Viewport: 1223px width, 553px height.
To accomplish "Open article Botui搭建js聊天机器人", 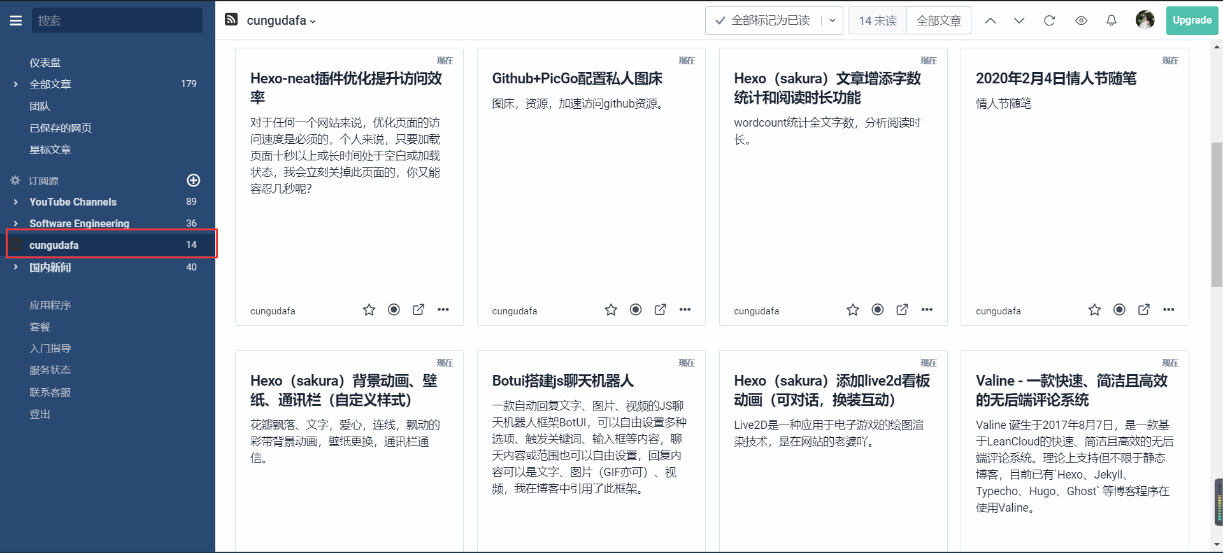I will 562,381.
